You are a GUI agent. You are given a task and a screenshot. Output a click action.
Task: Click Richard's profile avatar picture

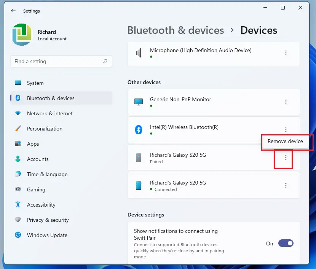(22, 35)
